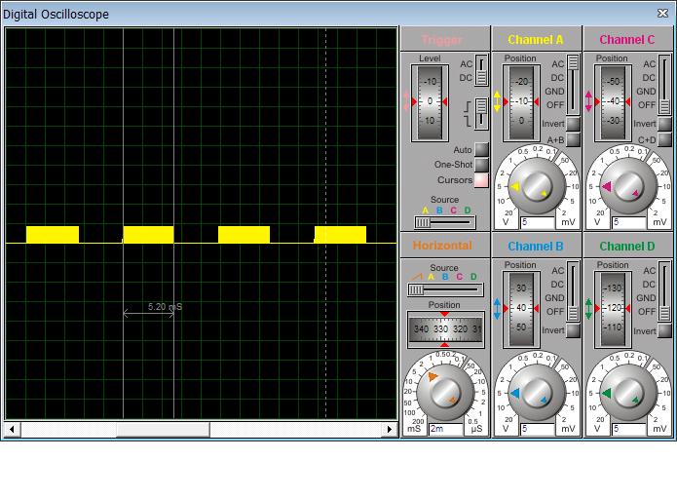This screenshot has height=499, width=677.
Task: Click the right arrow of horizontal scrollbar
Action: (391, 429)
